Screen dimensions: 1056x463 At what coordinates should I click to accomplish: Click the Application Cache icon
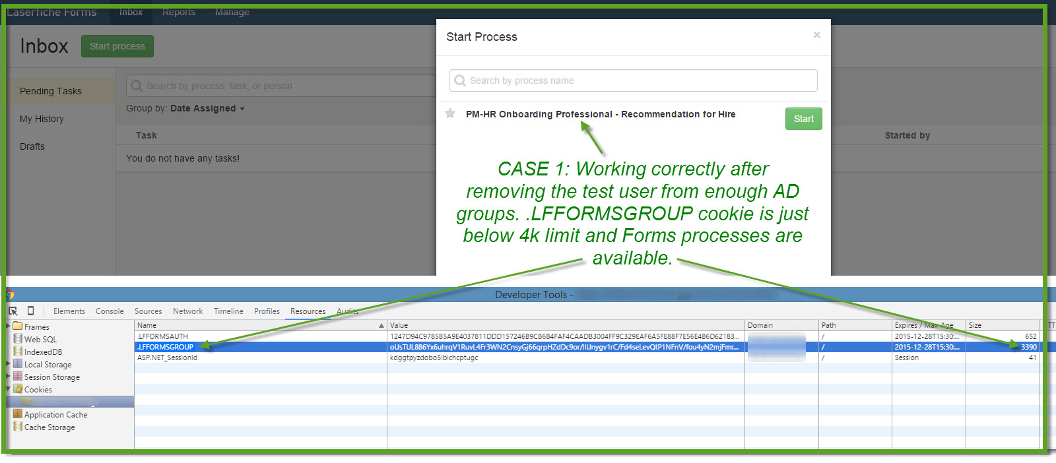click(18, 414)
